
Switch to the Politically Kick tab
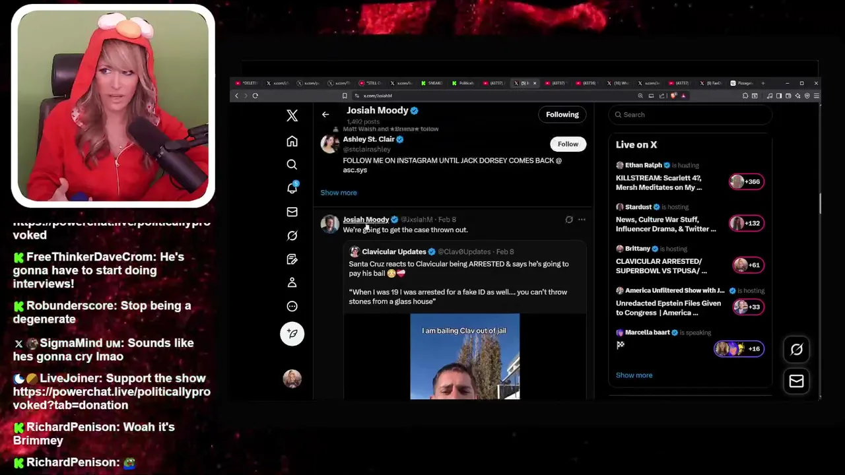pos(464,83)
